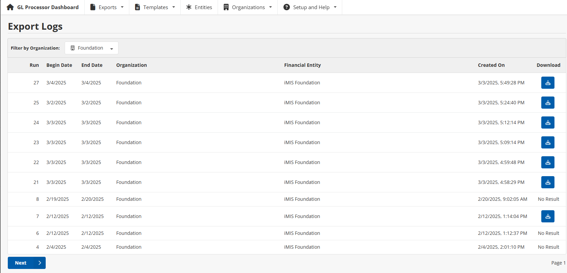The height and width of the screenshot is (273, 567).
Task: Go to the Entities page
Action: (199, 7)
